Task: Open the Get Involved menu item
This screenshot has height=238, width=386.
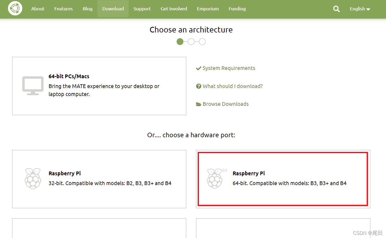Action: (x=174, y=9)
